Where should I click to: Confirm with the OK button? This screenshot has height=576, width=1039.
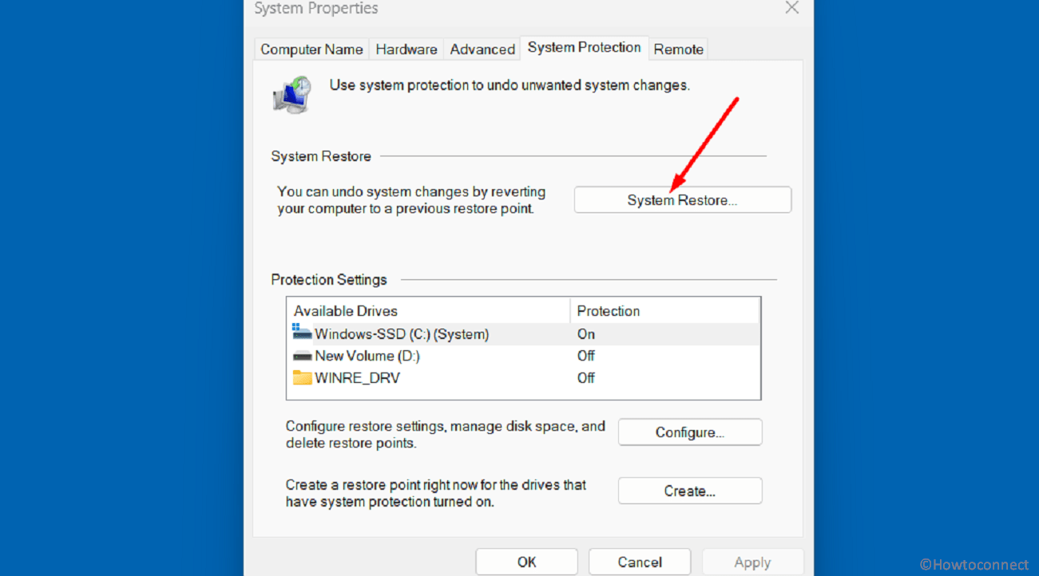pyautogui.click(x=526, y=562)
